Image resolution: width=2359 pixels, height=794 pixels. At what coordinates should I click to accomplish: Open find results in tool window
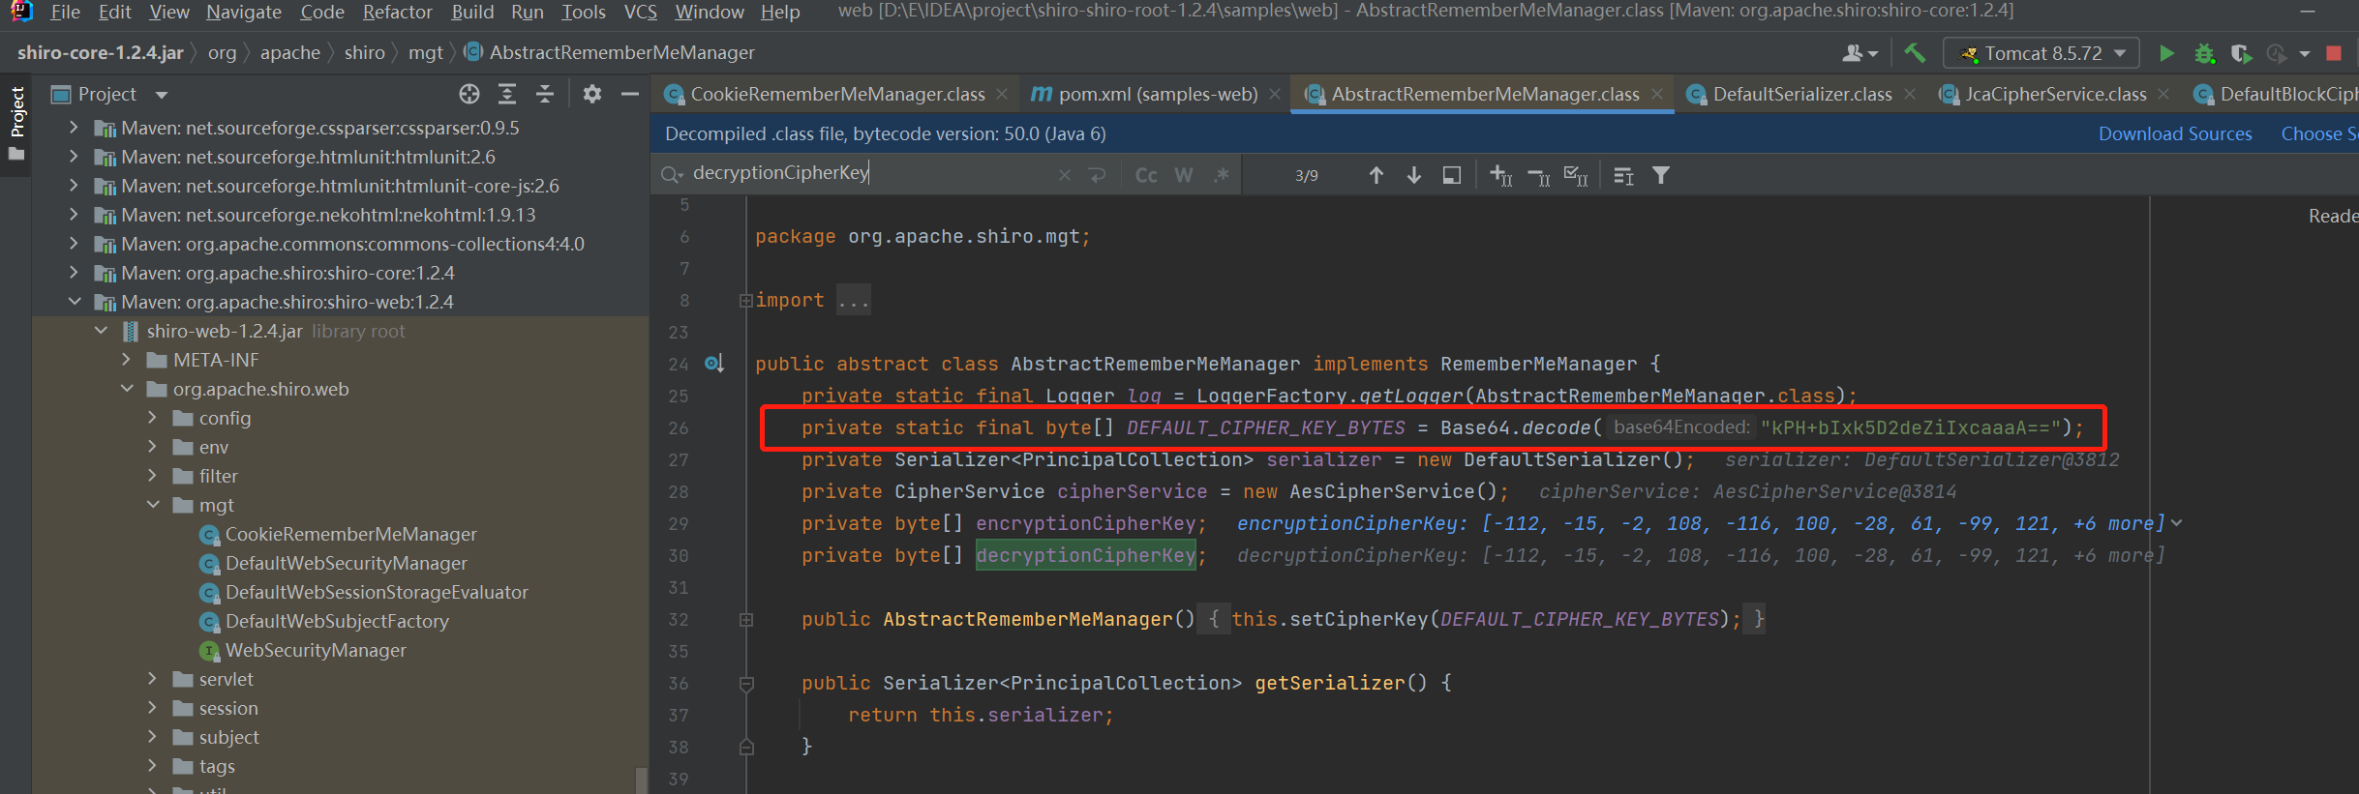1623,175
